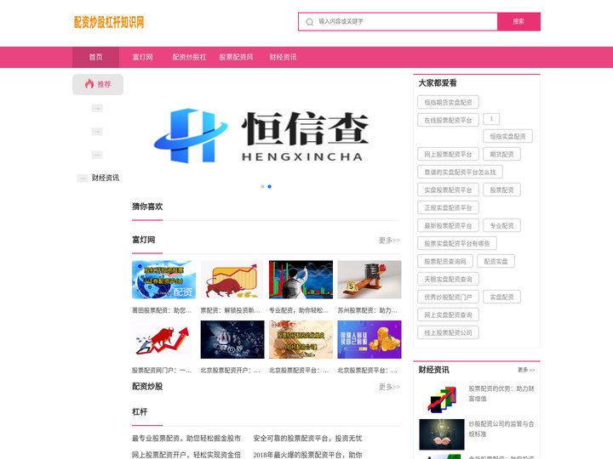Open the gold bars thumbnail
Screen dimensions: 613x459
click(x=301, y=339)
